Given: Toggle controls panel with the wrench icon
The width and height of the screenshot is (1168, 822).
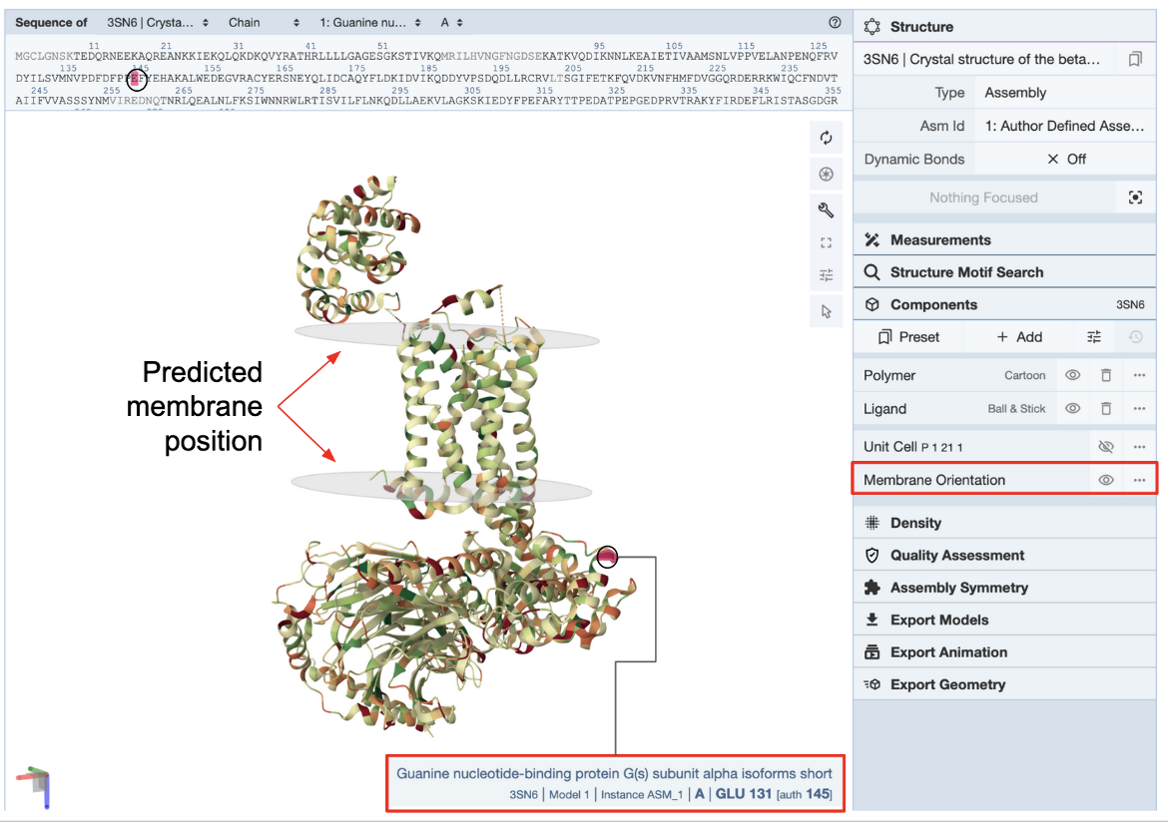Looking at the screenshot, I should click(826, 209).
